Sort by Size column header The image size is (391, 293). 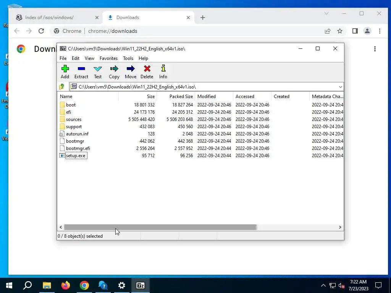coord(137,97)
